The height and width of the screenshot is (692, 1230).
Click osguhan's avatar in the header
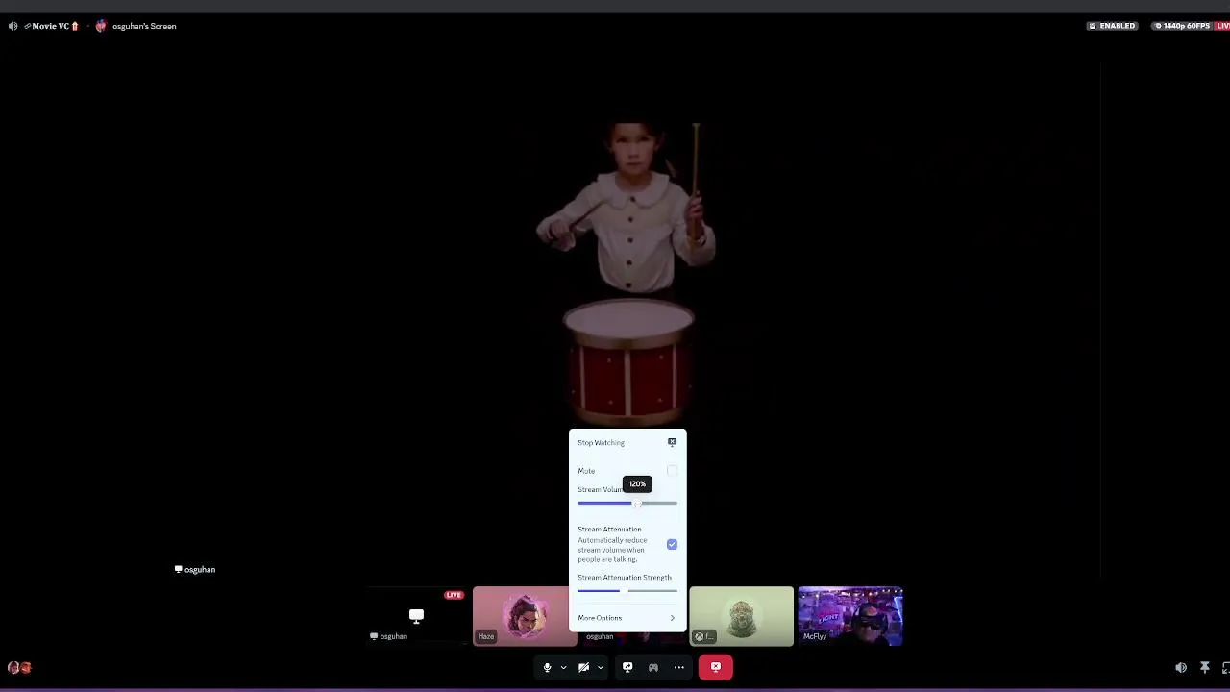pos(101,26)
